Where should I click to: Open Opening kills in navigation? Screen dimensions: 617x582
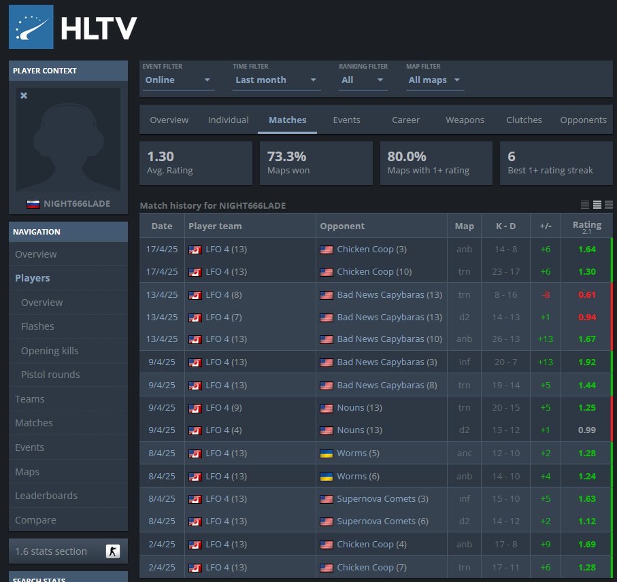68,351
